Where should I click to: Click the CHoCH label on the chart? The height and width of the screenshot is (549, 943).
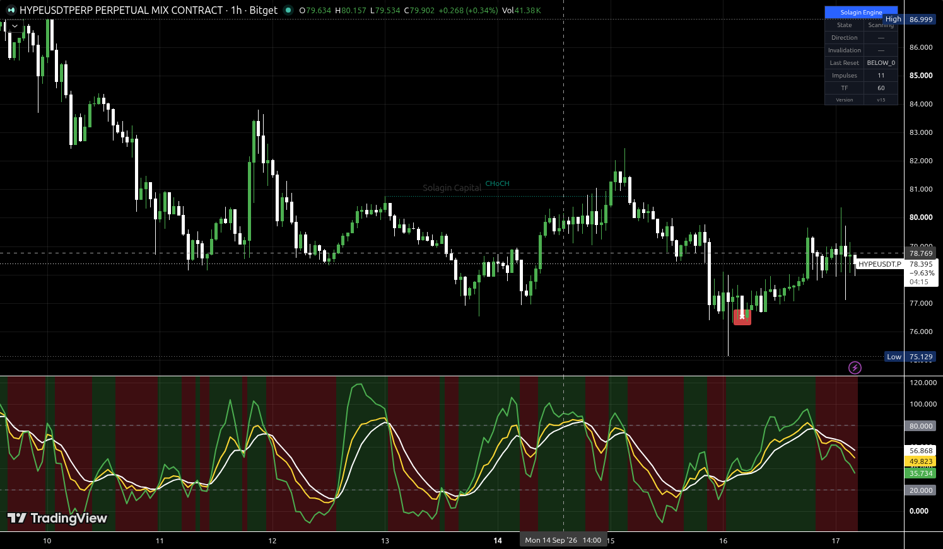click(x=498, y=184)
